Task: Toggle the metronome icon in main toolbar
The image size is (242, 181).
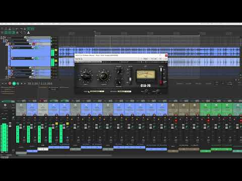Action: click(29, 32)
